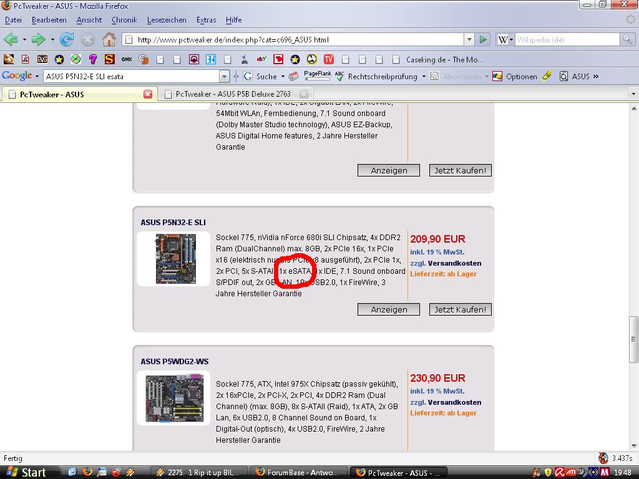Image resolution: width=639 pixels, height=479 pixels.
Task: Expand the Google search box suggestions dropdown
Action: click(224, 76)
